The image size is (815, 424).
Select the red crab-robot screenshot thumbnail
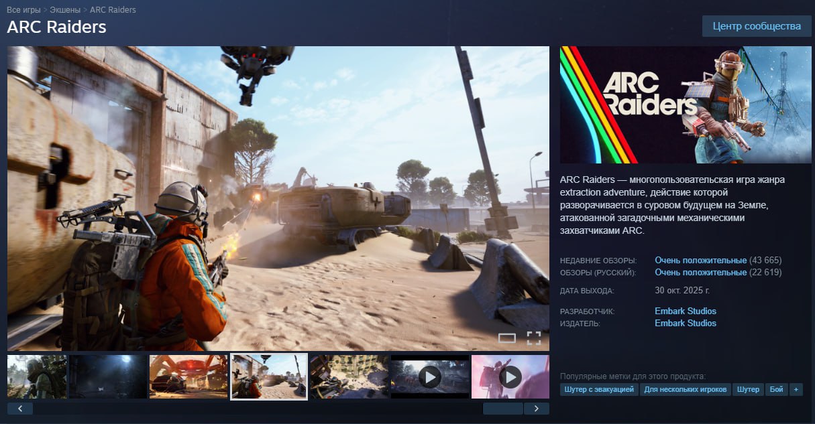[x=188, y=377]
